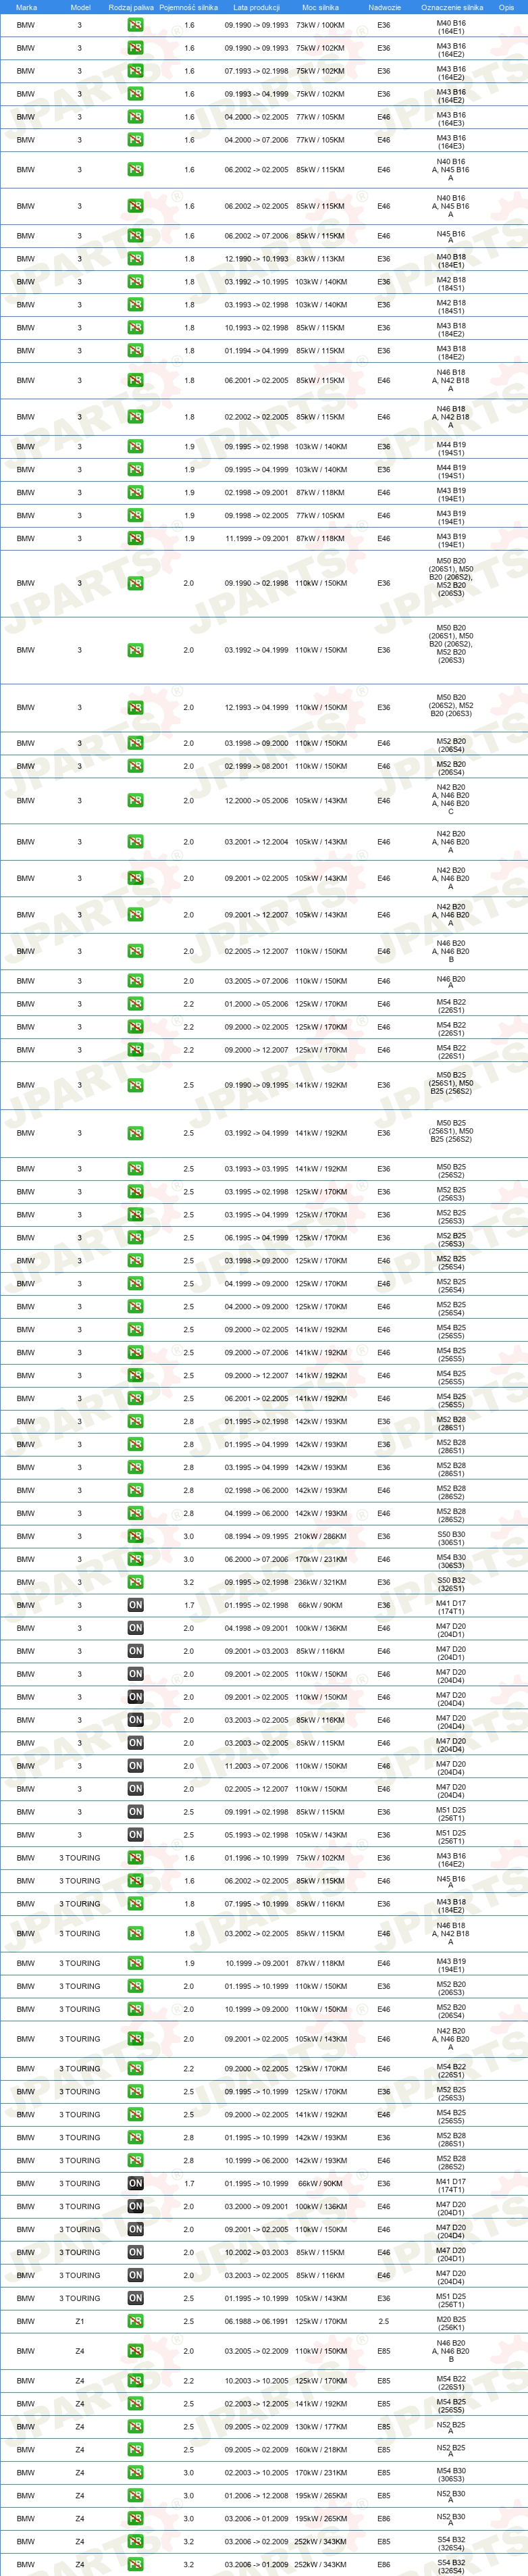Click petrol icon in S50 B32 321KM row

135,1582
